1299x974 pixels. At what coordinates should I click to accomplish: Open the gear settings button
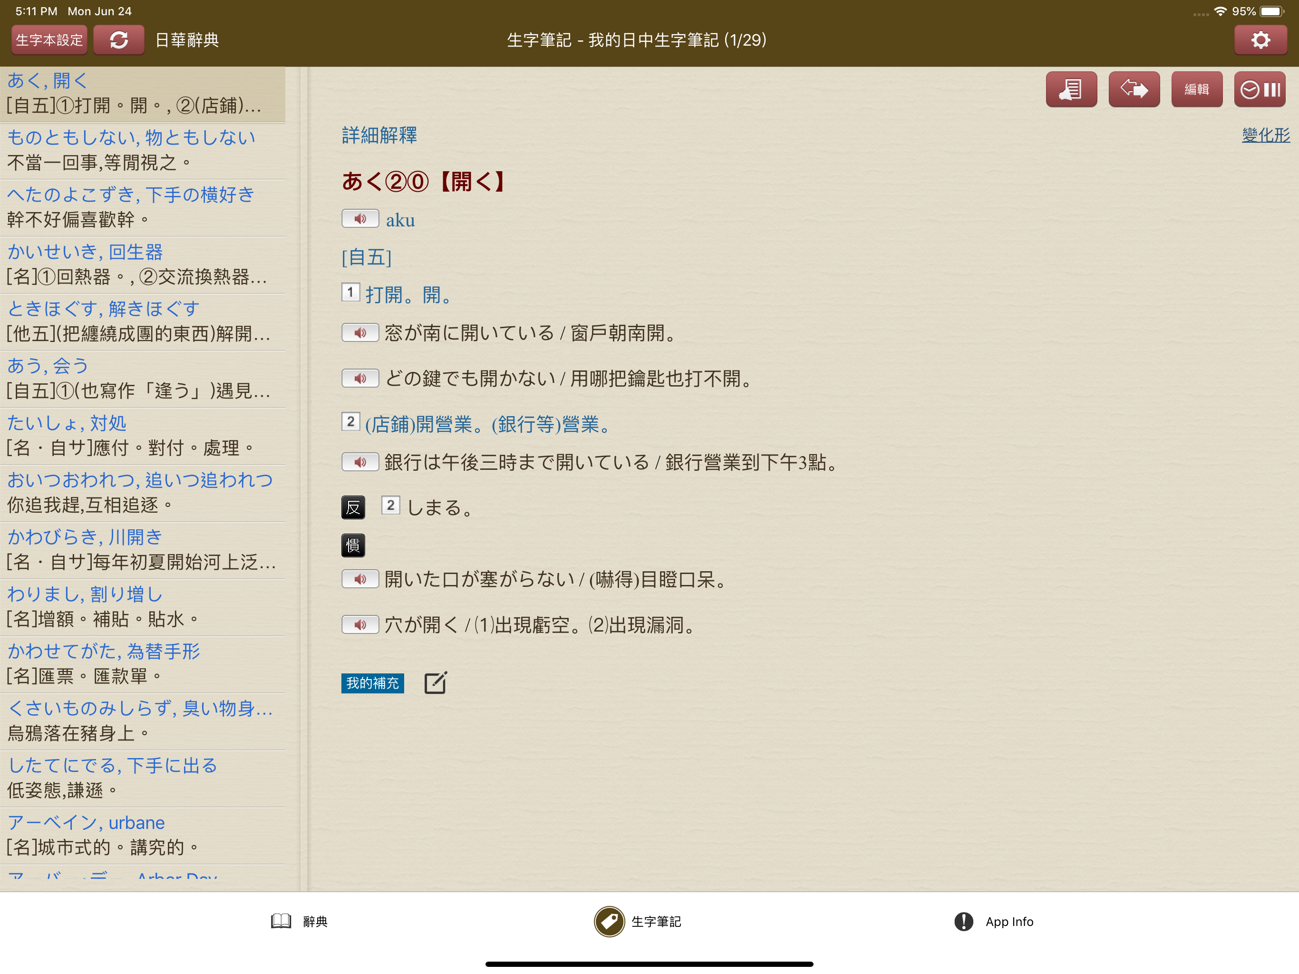(x=1260, y=40)
